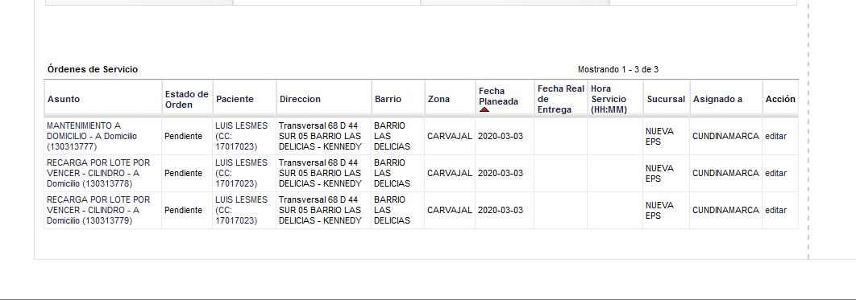
Task: Sort by Paciente column header
Action: pos(235,99)
